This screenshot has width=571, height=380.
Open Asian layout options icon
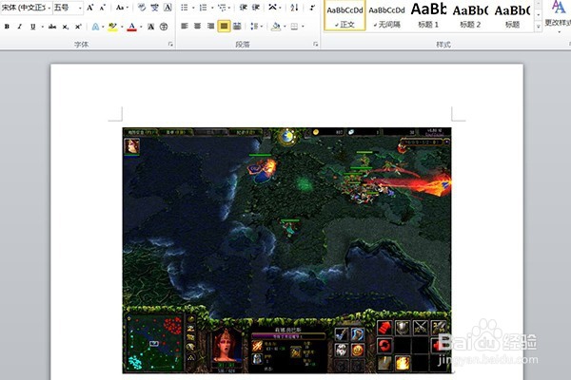[273, 8]
